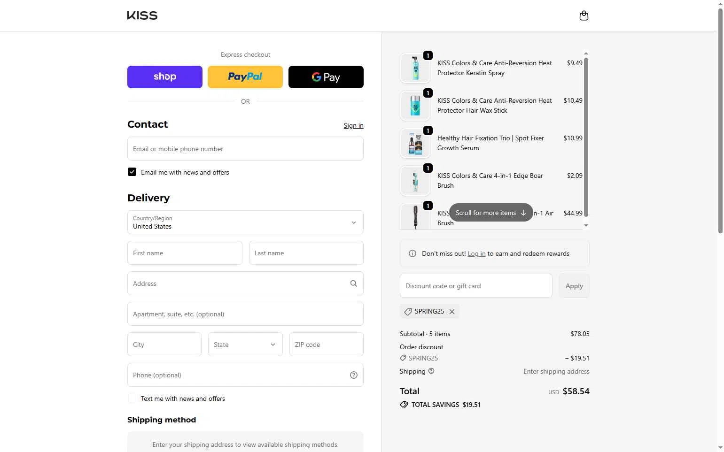Image resolution: width=724 pixels, height=452 pixels.
Task: Open the shopping bag cart icon
Action: click(x=584, y=16)
